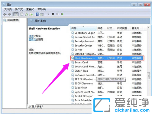Click gear icon beside Secondary Logon
This screenshot has height=114, width=152.
(73, 33)
